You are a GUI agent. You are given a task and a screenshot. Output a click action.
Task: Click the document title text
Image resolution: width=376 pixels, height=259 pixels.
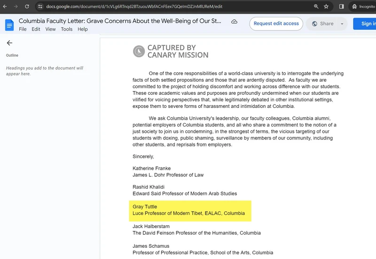tap(120, 21)
